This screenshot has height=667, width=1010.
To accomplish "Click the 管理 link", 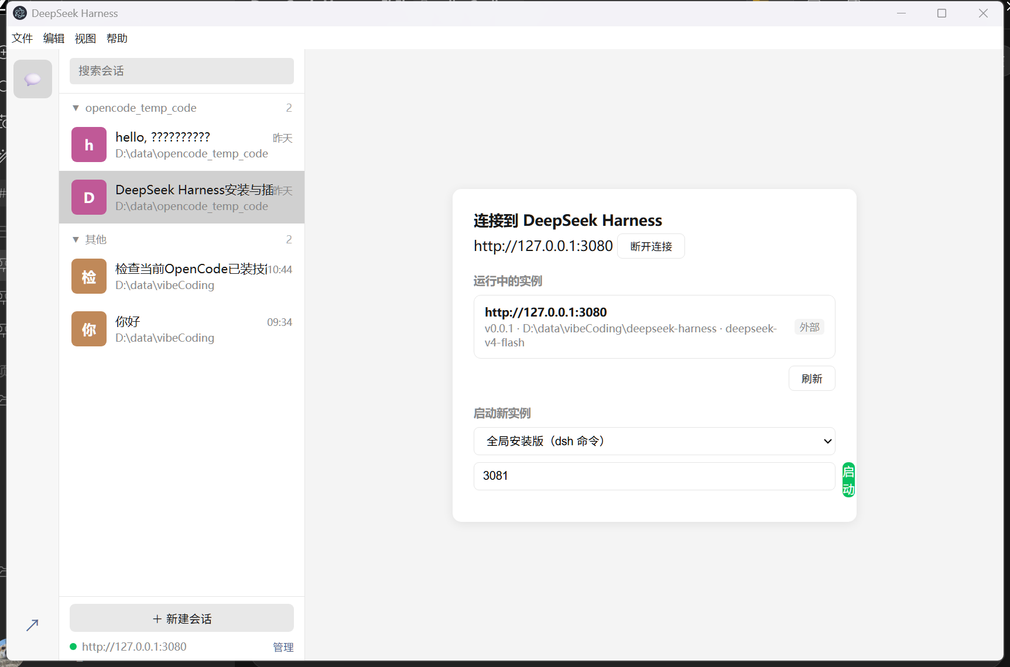I will point(283,647).
